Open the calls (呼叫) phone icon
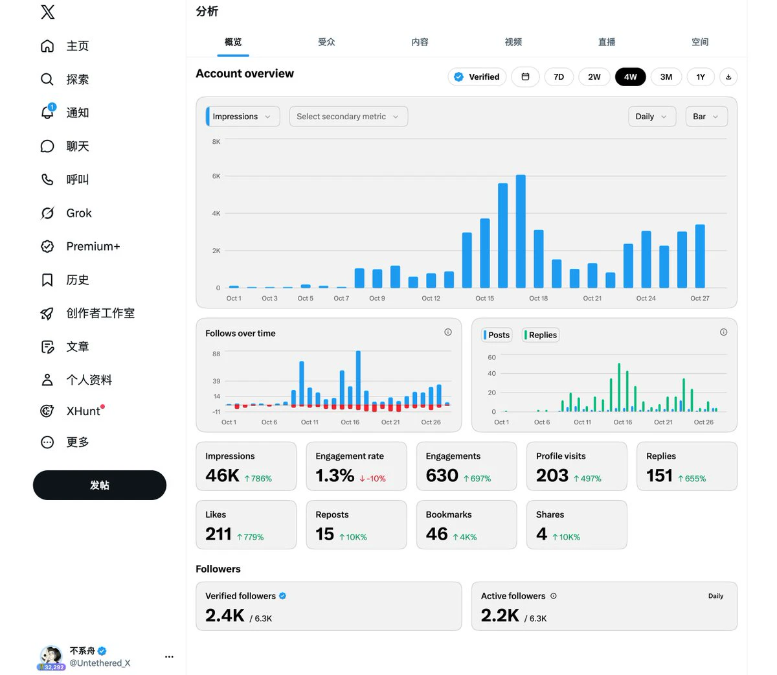The height and width of the screenshot is (675, 777). pyautogui.click(x=47, y=179)
